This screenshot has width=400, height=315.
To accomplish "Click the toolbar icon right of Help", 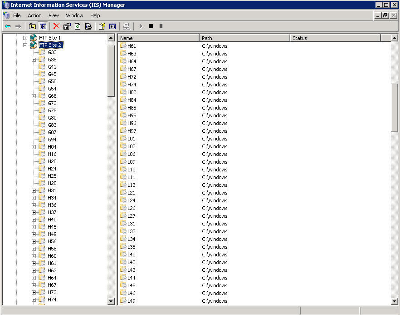I will [112, 26].
